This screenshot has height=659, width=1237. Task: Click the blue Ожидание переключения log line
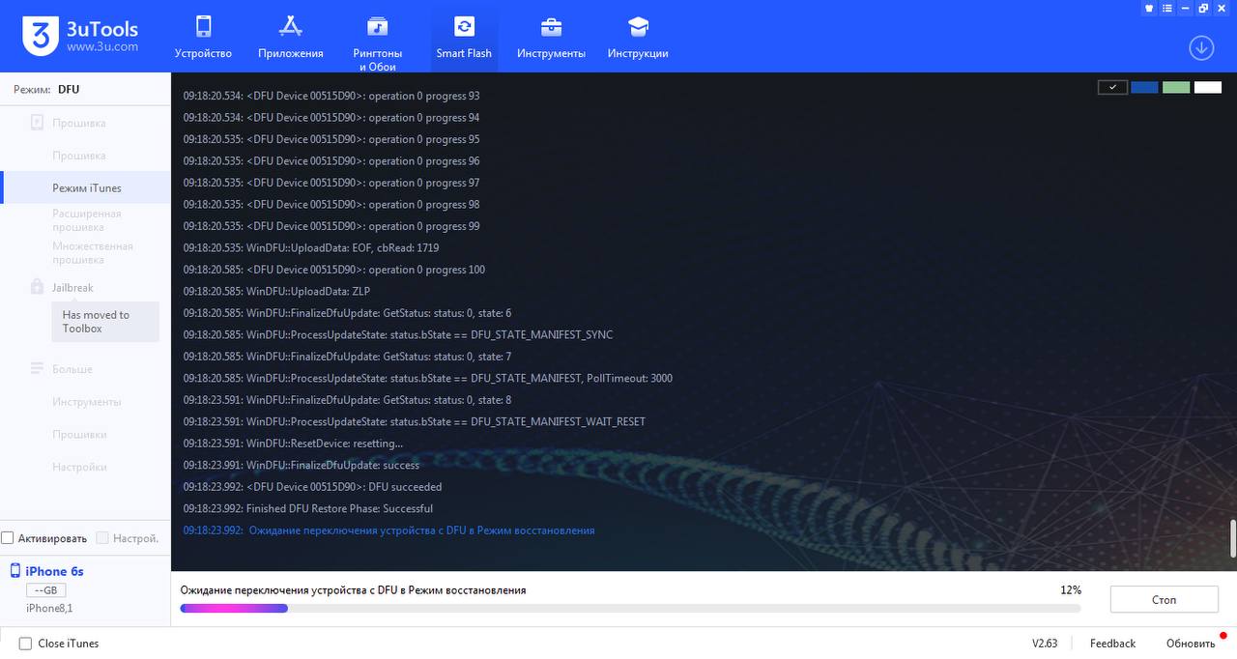388,530
